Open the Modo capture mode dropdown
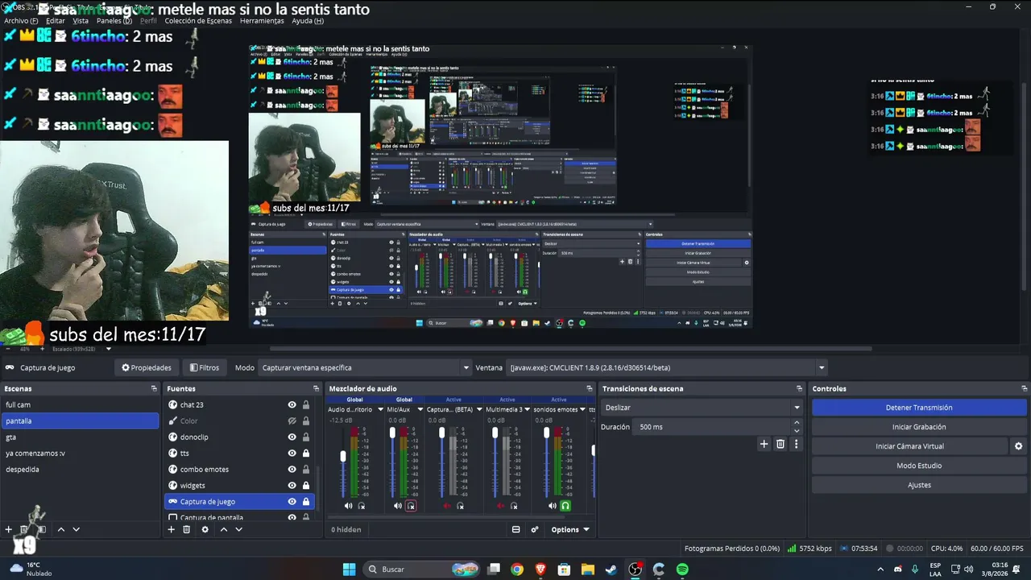This screenshot has height=580, width=1031. click(365, 367)
